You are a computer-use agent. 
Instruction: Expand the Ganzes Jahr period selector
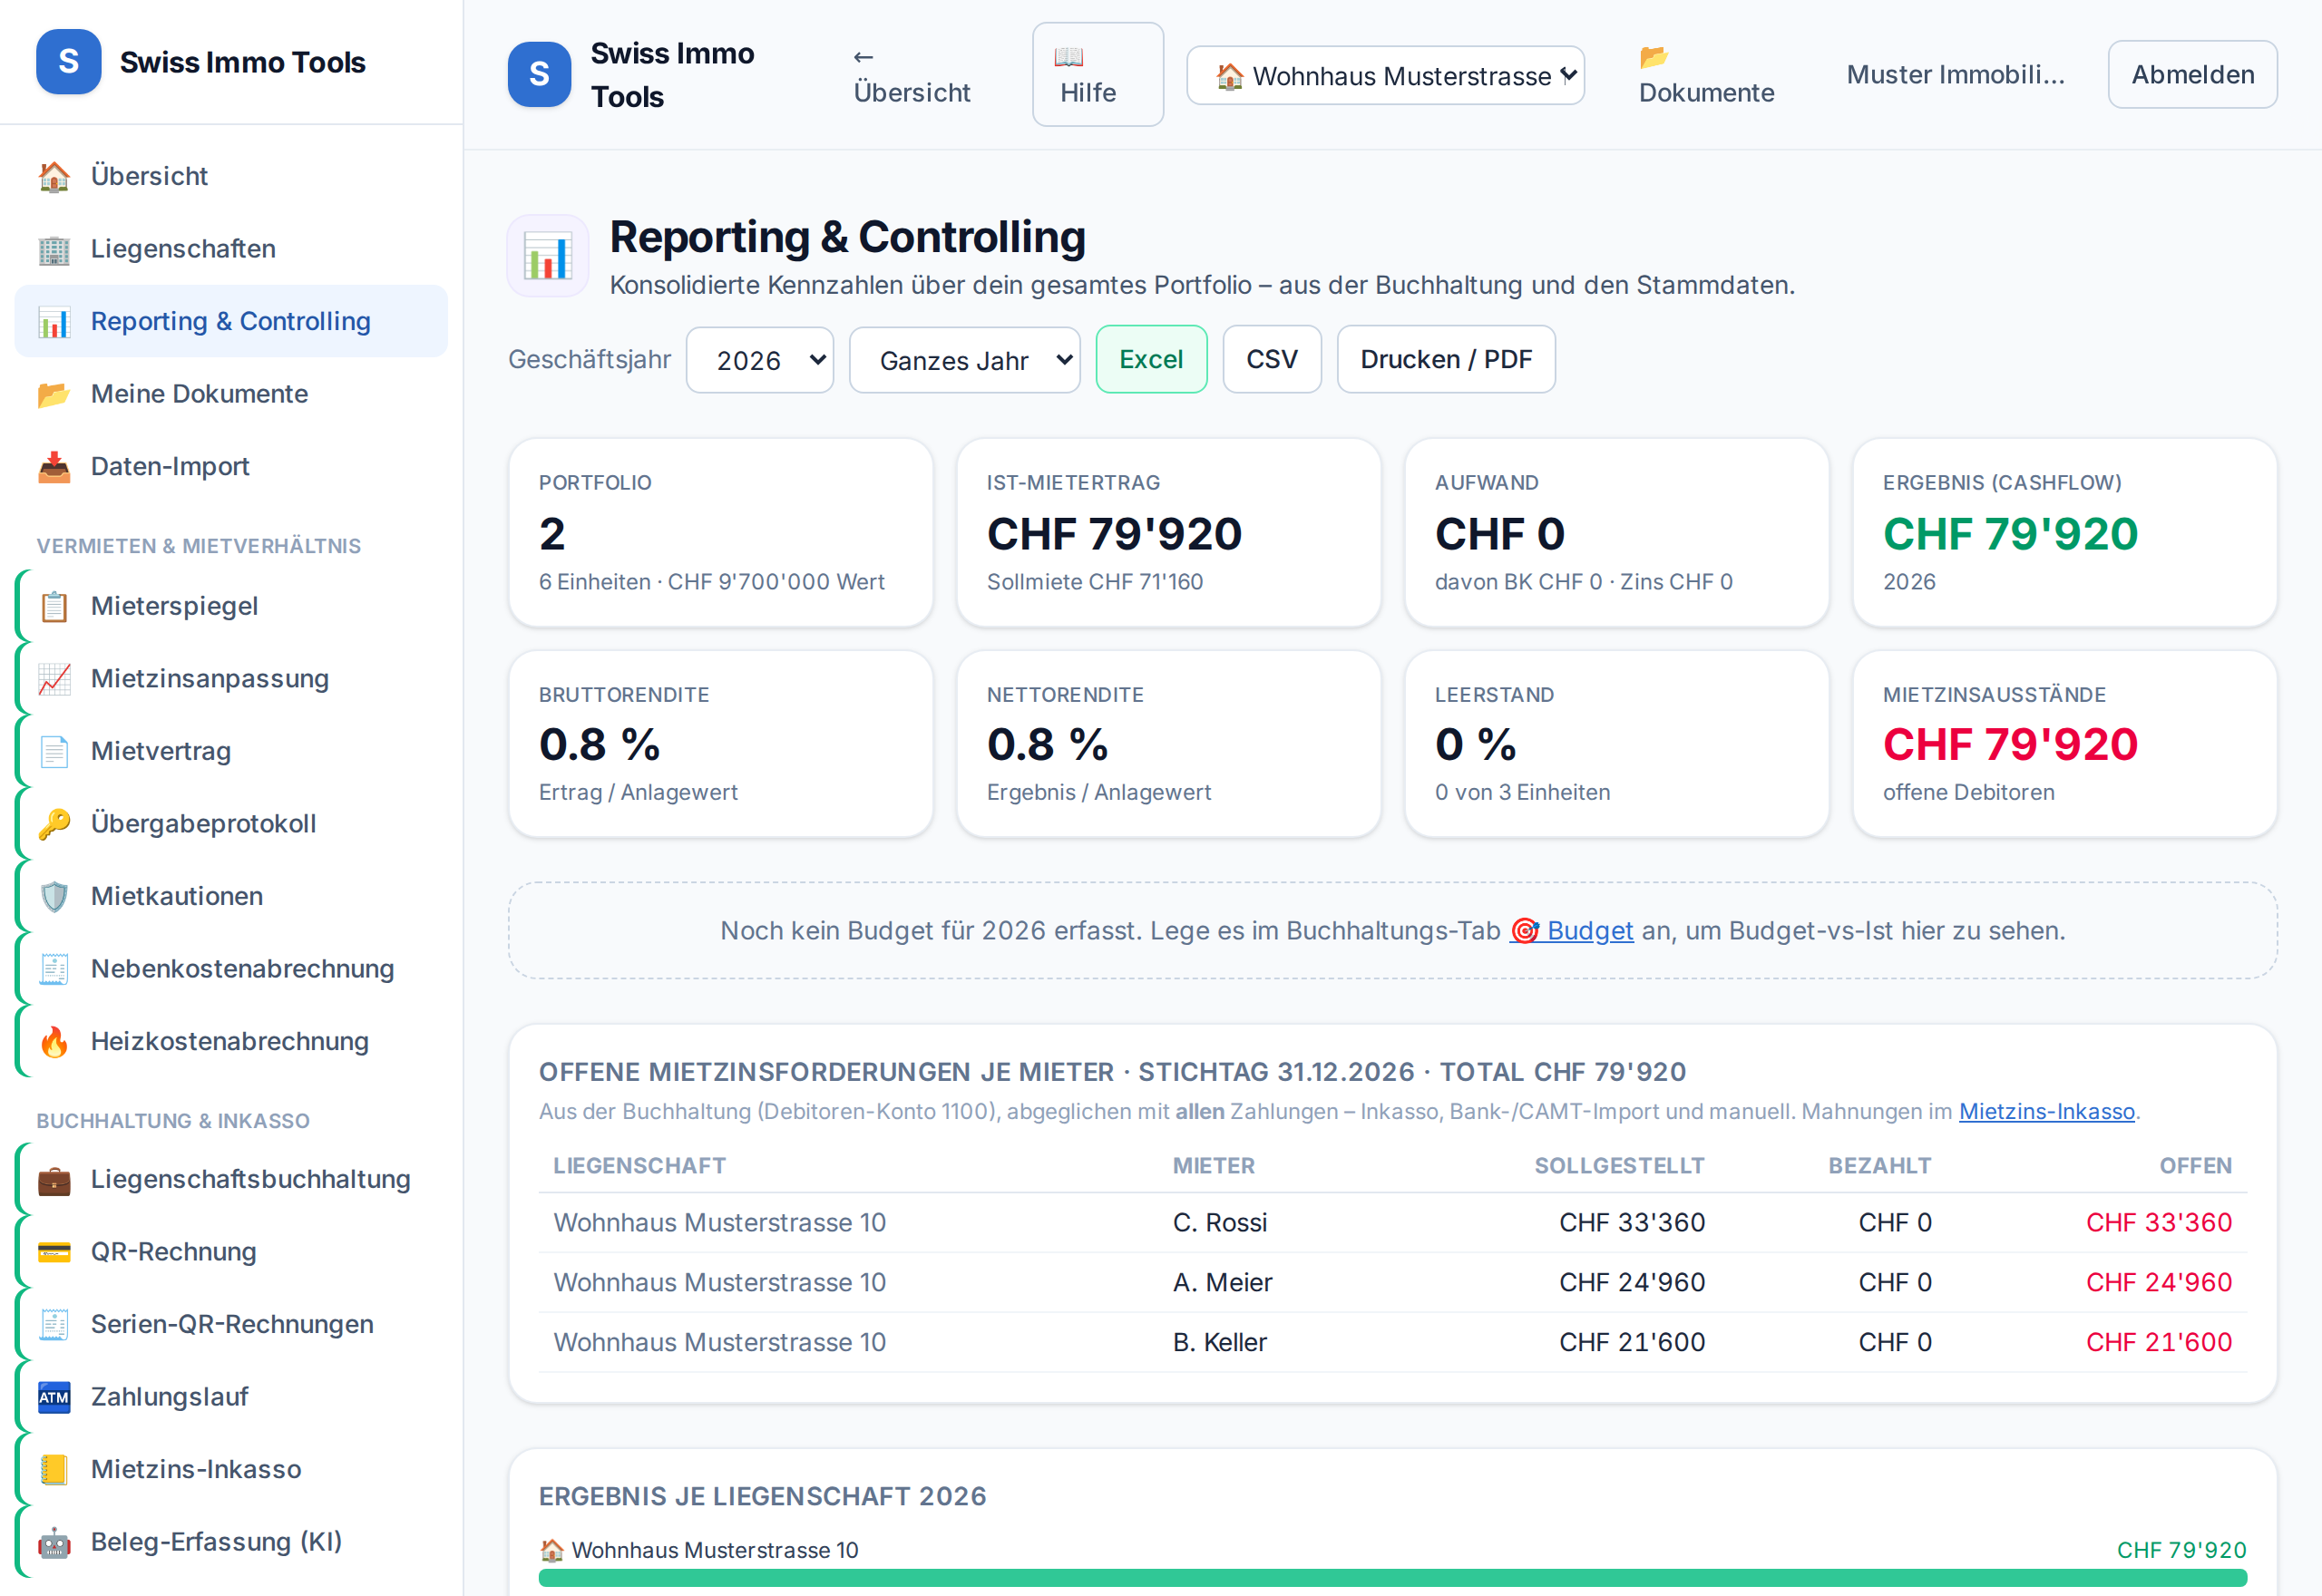[964, 360]
